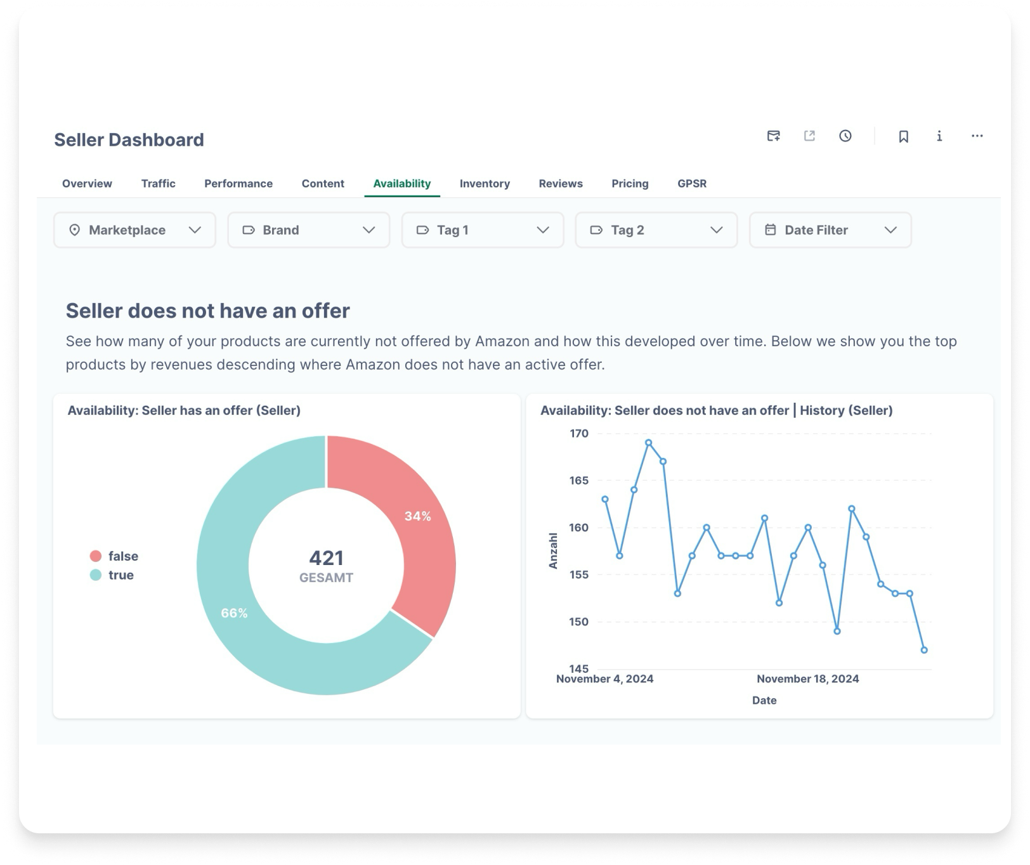
Task: Expand the Marketplace dropdown chevron
Action: pos(195,230)
